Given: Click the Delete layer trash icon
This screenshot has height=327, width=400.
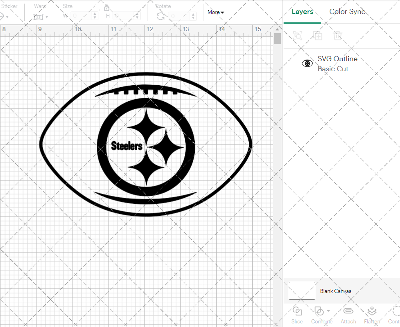Looking at the screenshot, I should coord(338,36).
